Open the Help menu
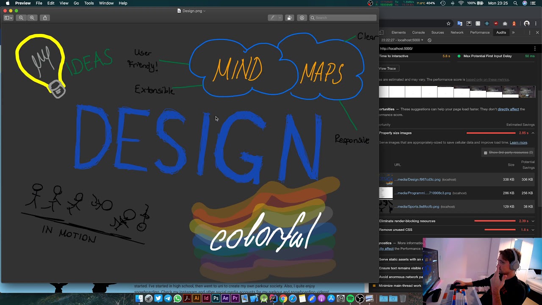 point(123,3)
